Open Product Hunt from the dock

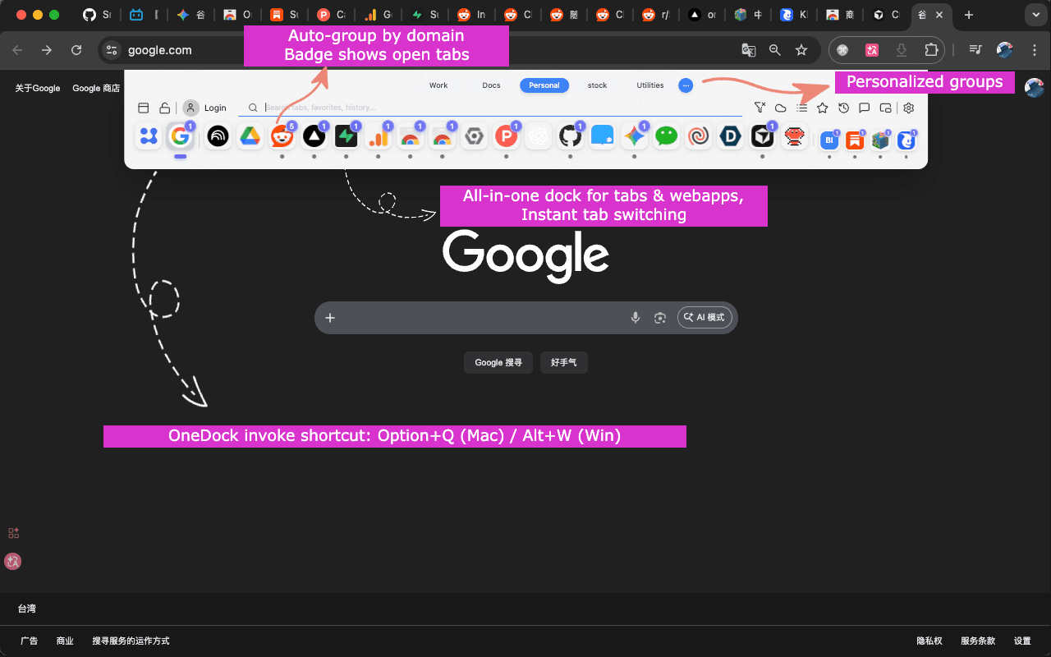point(507,136)
